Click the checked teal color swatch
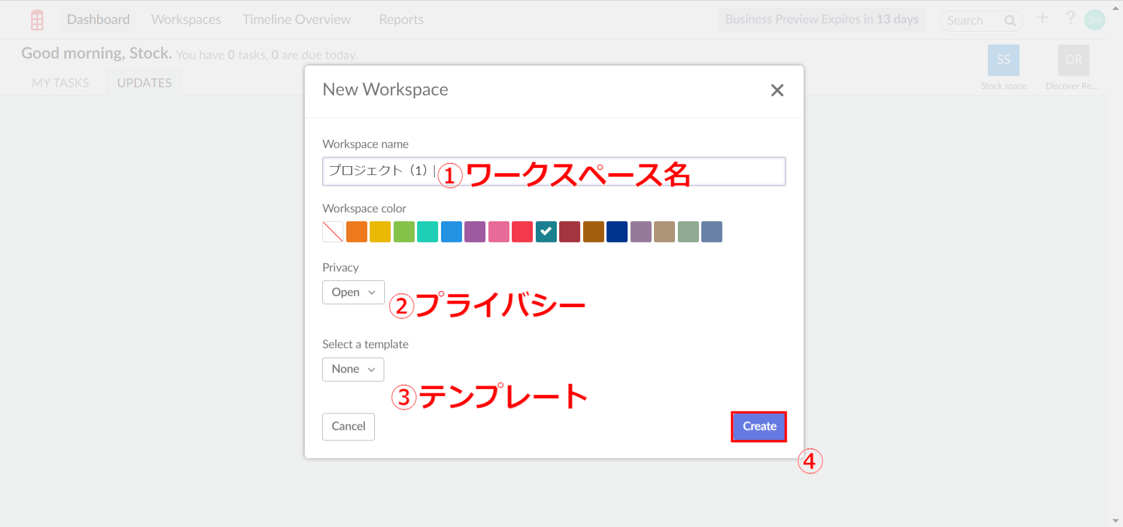Image resolution: width=1123 pixels, height=527 pixels. coord(546,232)
